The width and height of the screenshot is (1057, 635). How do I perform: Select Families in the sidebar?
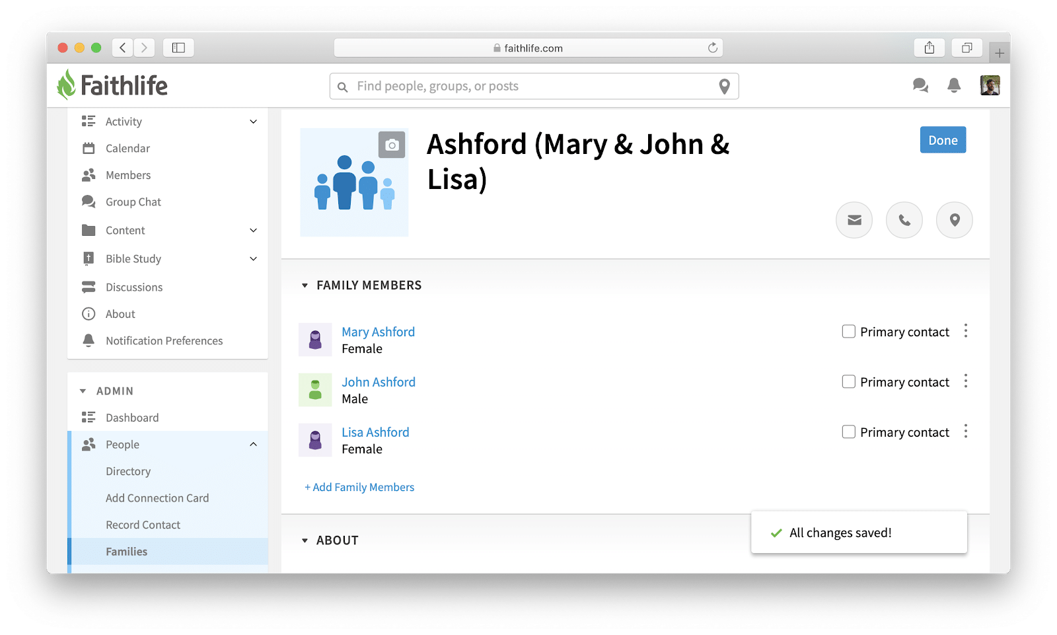coord(168,552)
